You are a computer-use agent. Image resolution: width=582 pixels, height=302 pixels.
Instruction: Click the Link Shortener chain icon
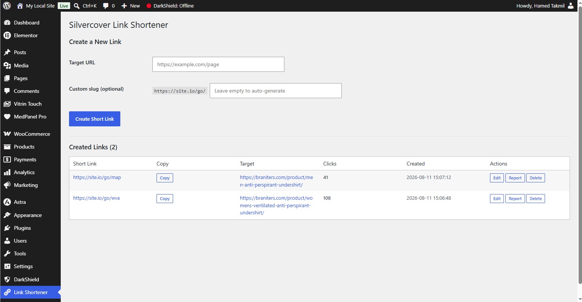(7, 292)
